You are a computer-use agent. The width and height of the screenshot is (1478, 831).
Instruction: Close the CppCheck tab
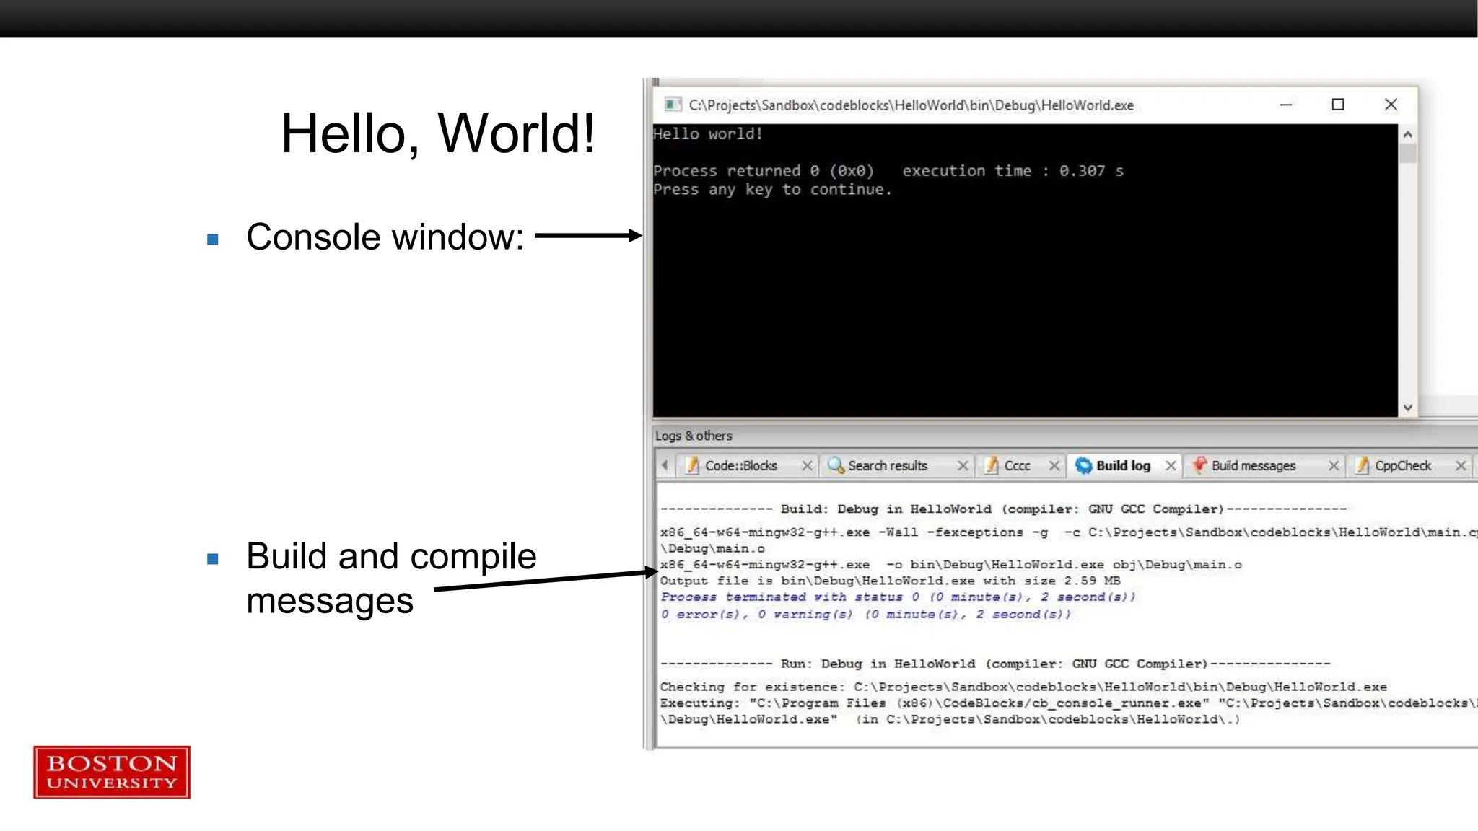(x=1461, y=466)
